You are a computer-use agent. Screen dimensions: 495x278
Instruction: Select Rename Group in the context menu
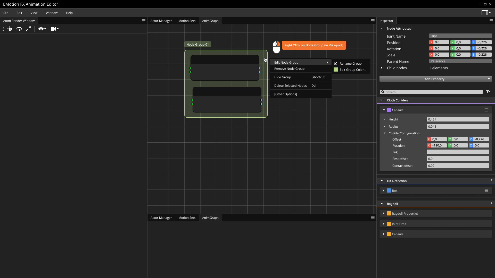click(x=351, y=63)
